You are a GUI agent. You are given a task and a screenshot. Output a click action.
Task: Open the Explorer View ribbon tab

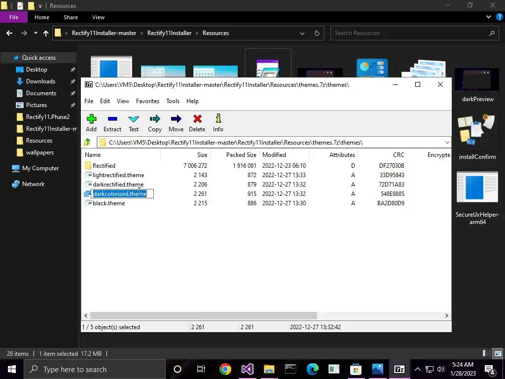[x=98, y=17]
